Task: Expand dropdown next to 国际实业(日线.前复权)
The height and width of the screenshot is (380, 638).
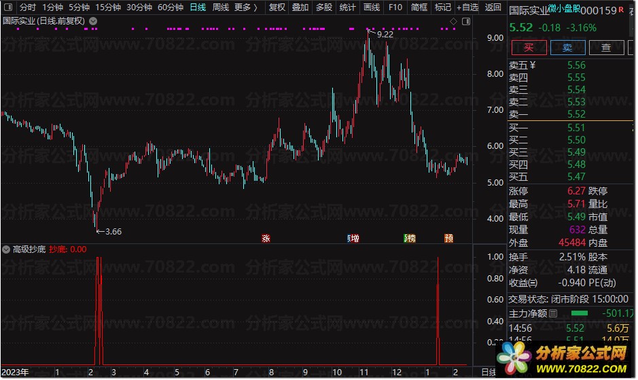Action: tap(93, 21)
